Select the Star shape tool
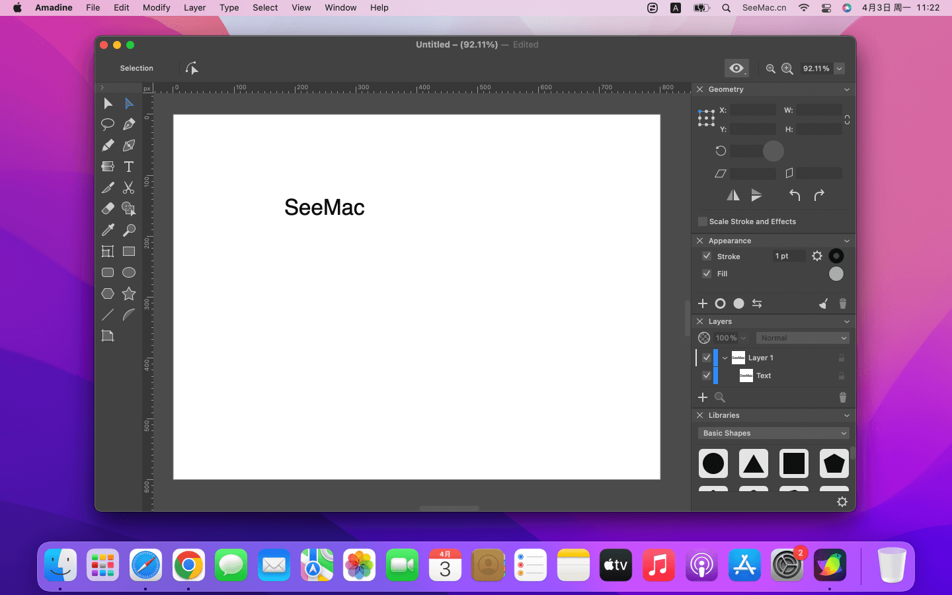 pyautogui.click(x=129, y=294)
